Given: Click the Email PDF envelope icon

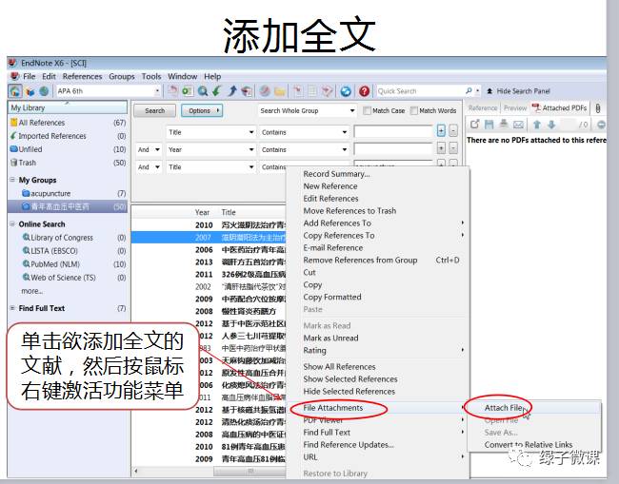Looking at the screenshot, I should click(x=518, y=125).
